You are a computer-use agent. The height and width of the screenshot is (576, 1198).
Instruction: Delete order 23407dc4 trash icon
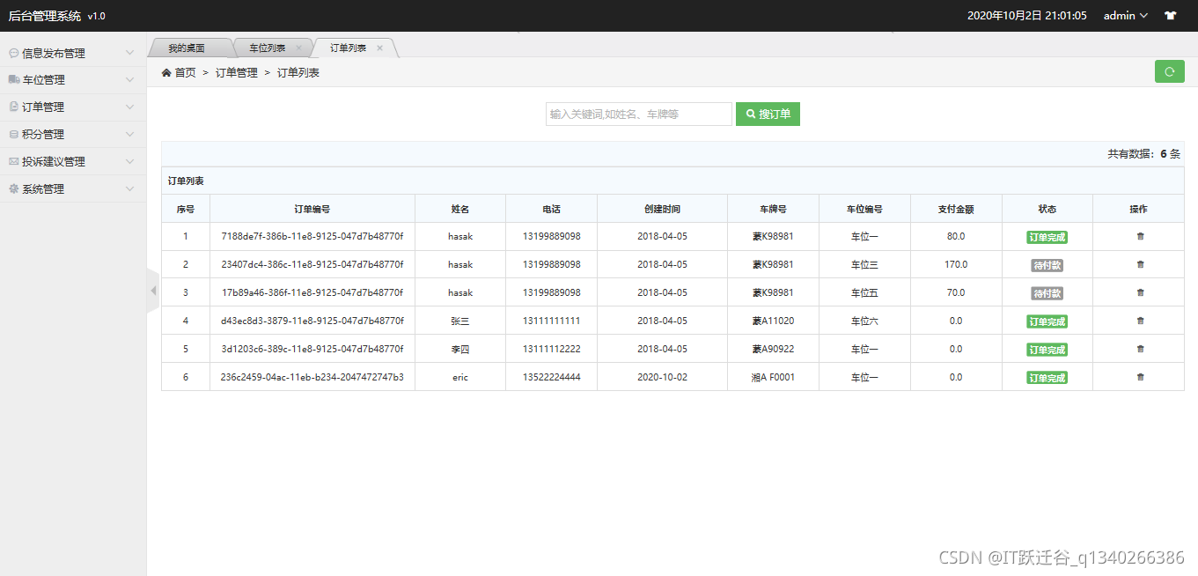pos(1141,264)
